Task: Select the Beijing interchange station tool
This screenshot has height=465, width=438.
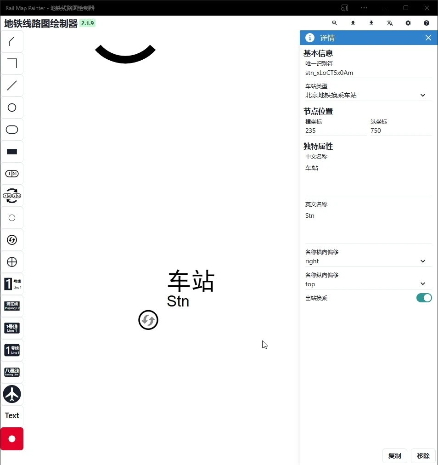Action: click(x=12, y=240)
